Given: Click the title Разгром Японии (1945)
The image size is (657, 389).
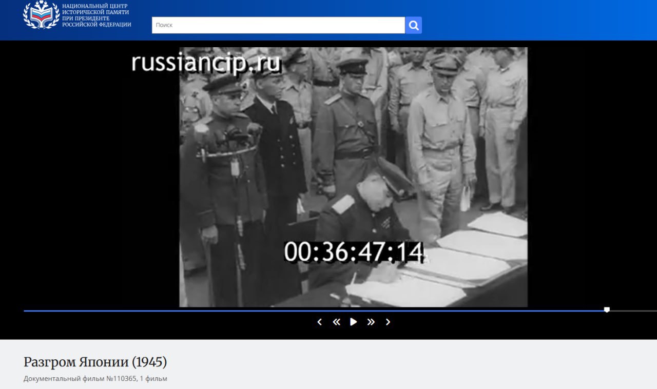Looking at the screenshot, I should click(95, 362).
